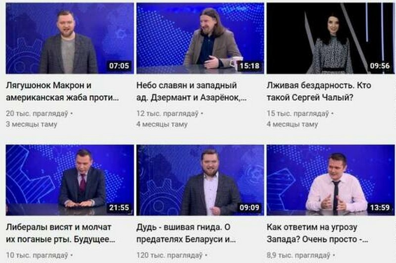Open the video thumbnail with duration 15:18
The width and height of the screenshot is (396, 263).
point(200,38)
